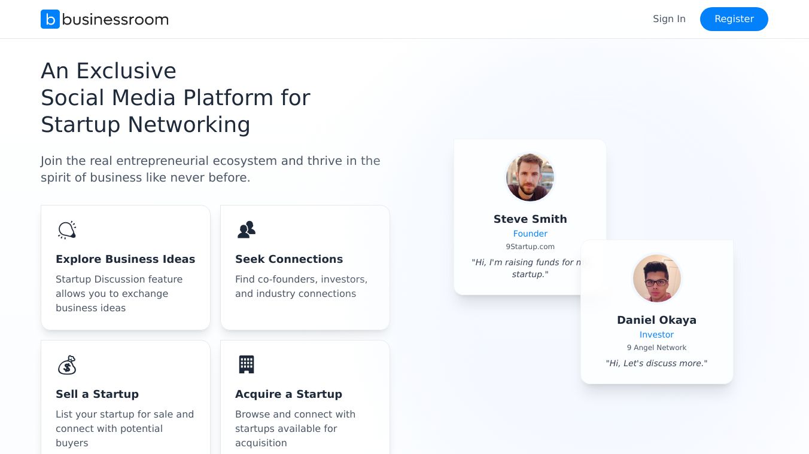Click the Steve Smith name
The image size is (809, 454).
530,219
